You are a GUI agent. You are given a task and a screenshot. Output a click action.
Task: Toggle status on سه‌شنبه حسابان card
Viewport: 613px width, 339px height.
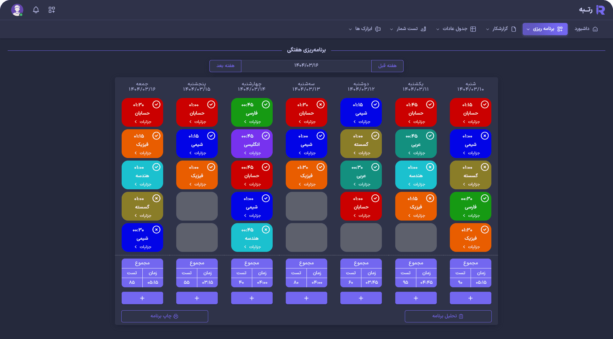[x=321, y=104]
